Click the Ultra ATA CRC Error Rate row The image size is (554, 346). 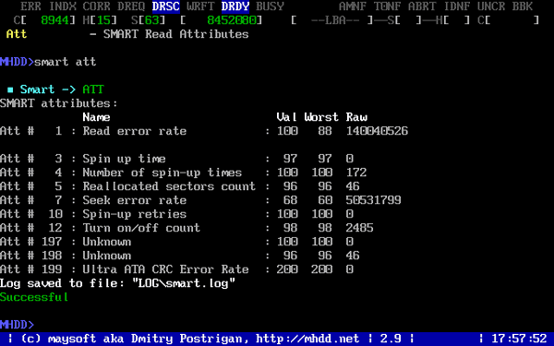pyautogui.click(x=176, y=269)
